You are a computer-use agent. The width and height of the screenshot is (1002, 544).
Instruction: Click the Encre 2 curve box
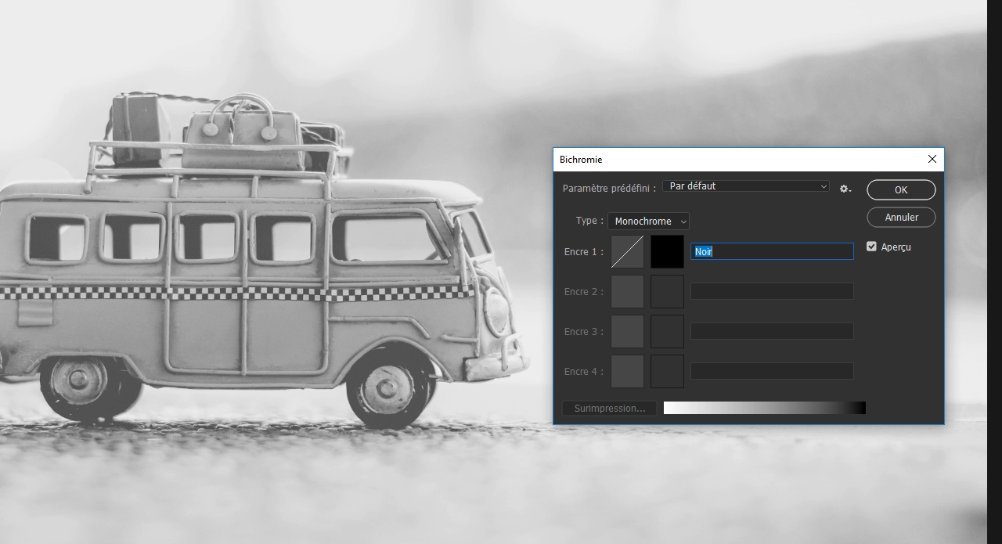[627, 291]
